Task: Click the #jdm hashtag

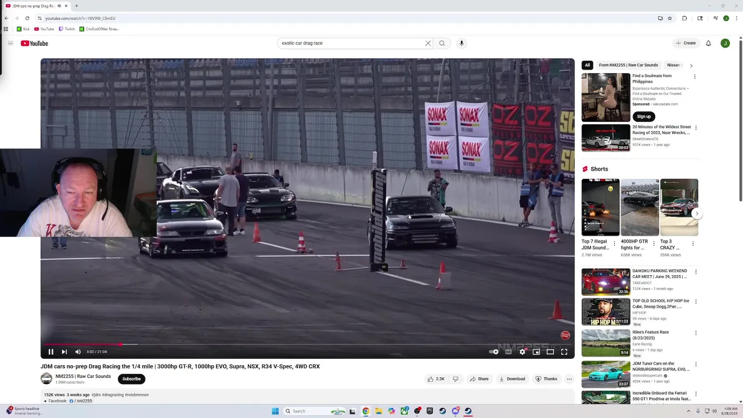Action: (96, 395)
